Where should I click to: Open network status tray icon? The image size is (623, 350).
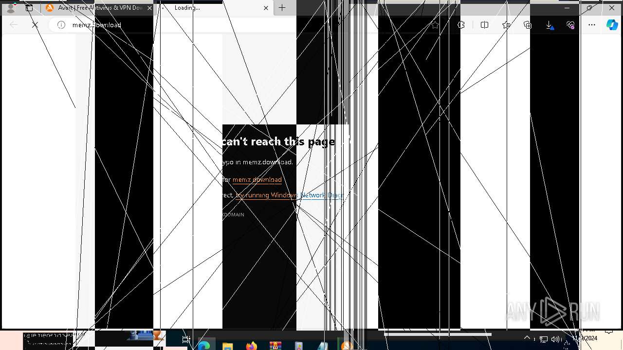pyautogui.click(x=544, y=339)
